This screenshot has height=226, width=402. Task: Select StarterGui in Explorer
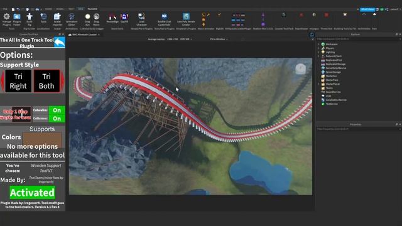click(329, 76)
